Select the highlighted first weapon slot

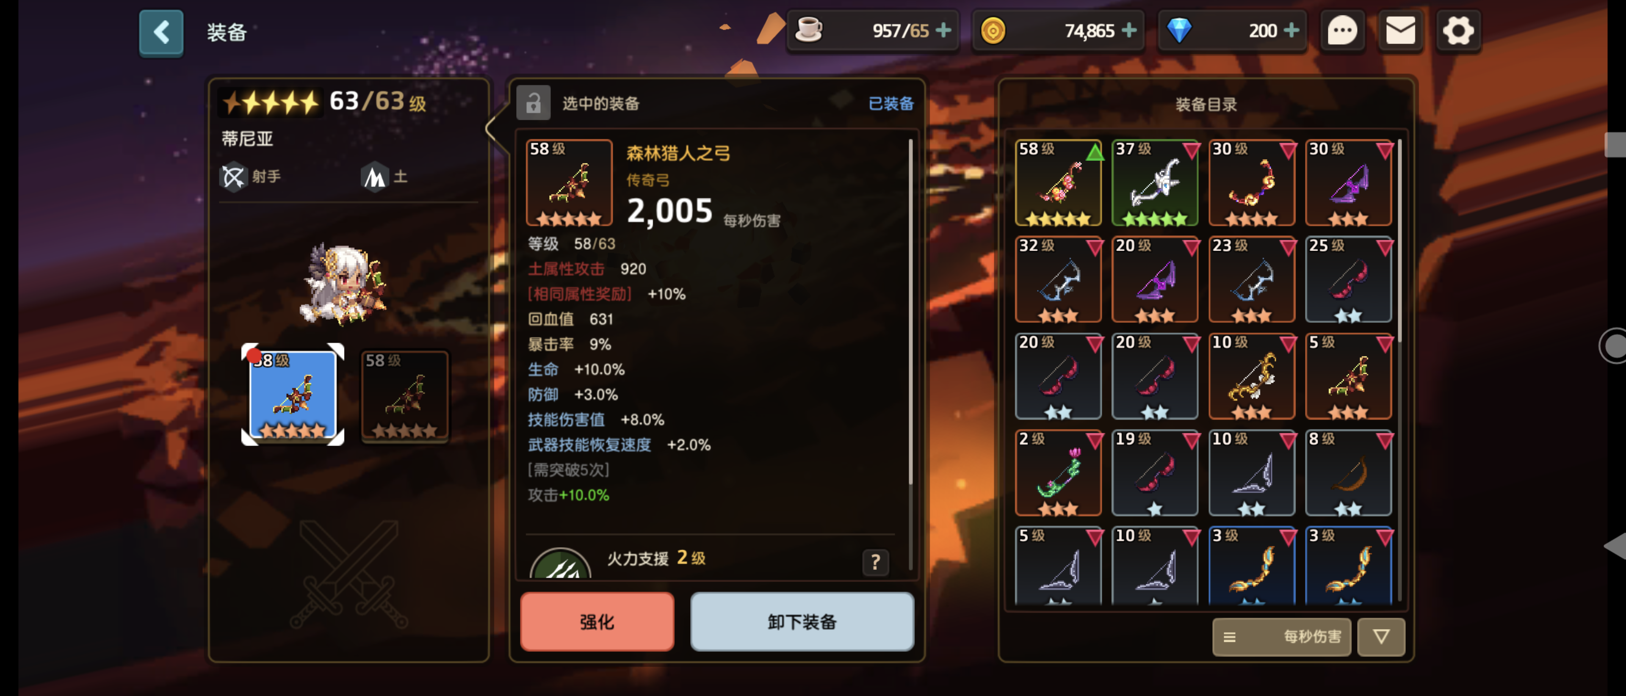tap(293, 395)
